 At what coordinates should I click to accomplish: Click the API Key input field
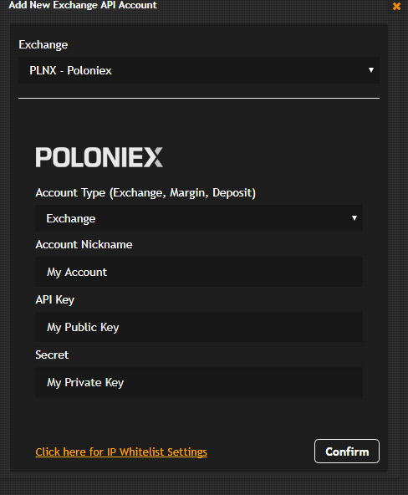pos(199,327)
